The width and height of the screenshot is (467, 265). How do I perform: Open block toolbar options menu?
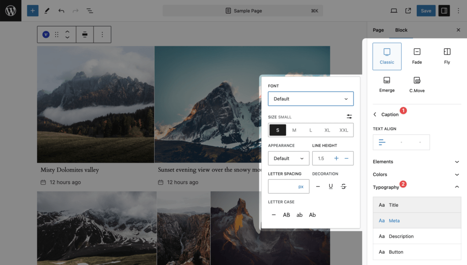[102, 35]
